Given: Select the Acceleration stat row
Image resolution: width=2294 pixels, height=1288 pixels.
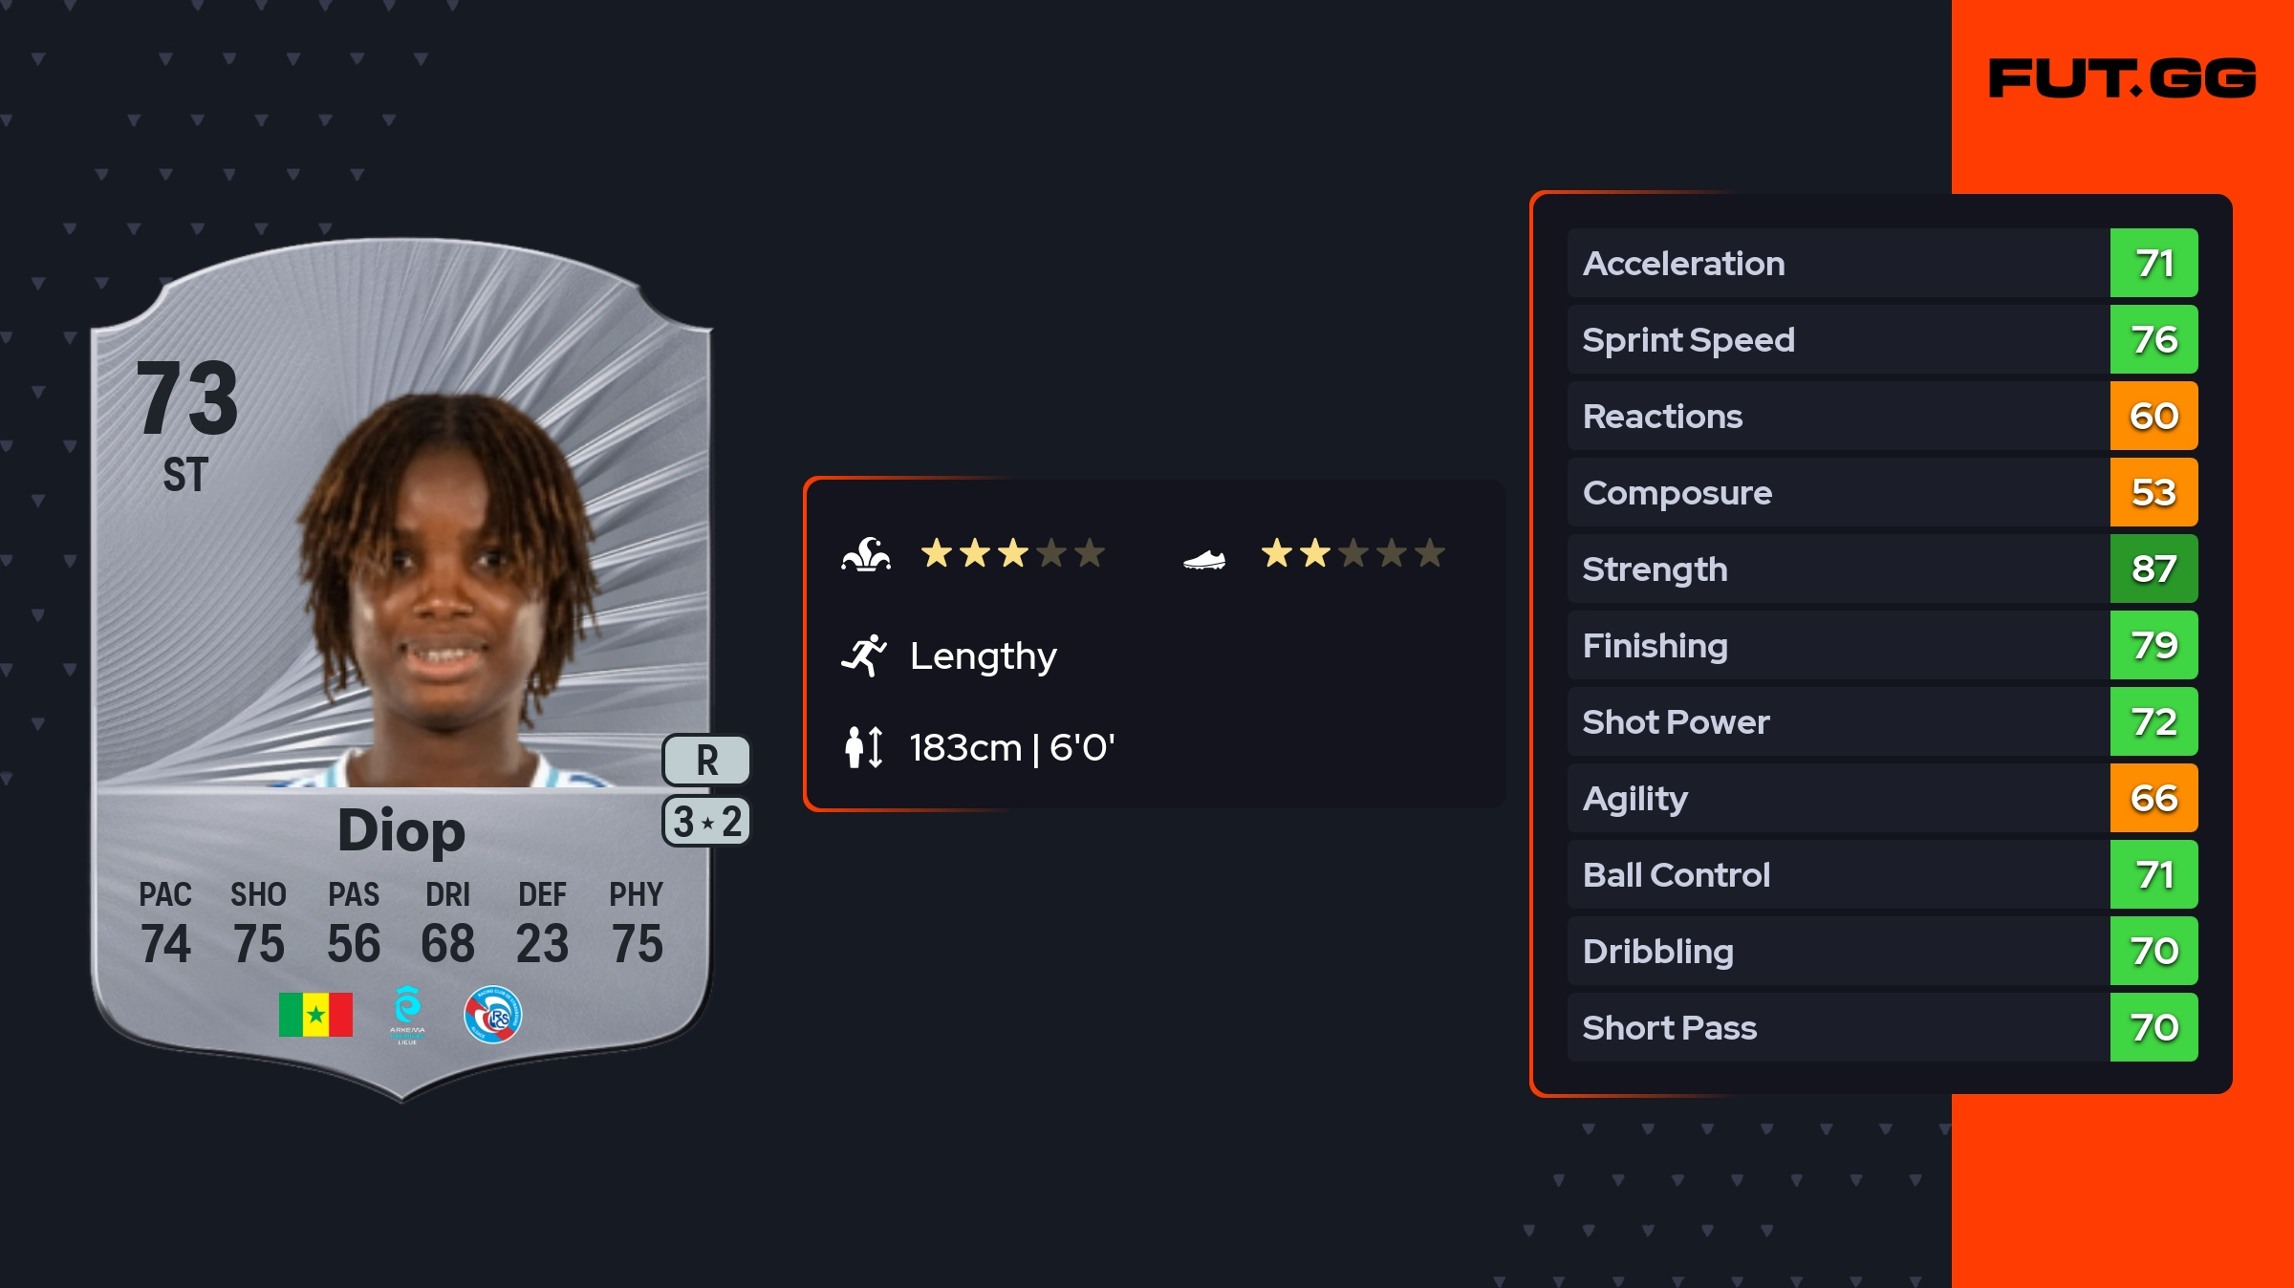Looking at the screenshot, I should pyautogui.click(x=1835, y=264).
